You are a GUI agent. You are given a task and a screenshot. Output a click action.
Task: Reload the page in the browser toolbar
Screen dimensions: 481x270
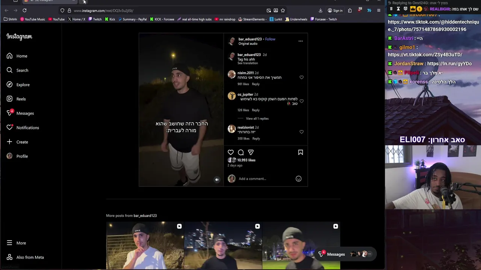coord(24,10)
